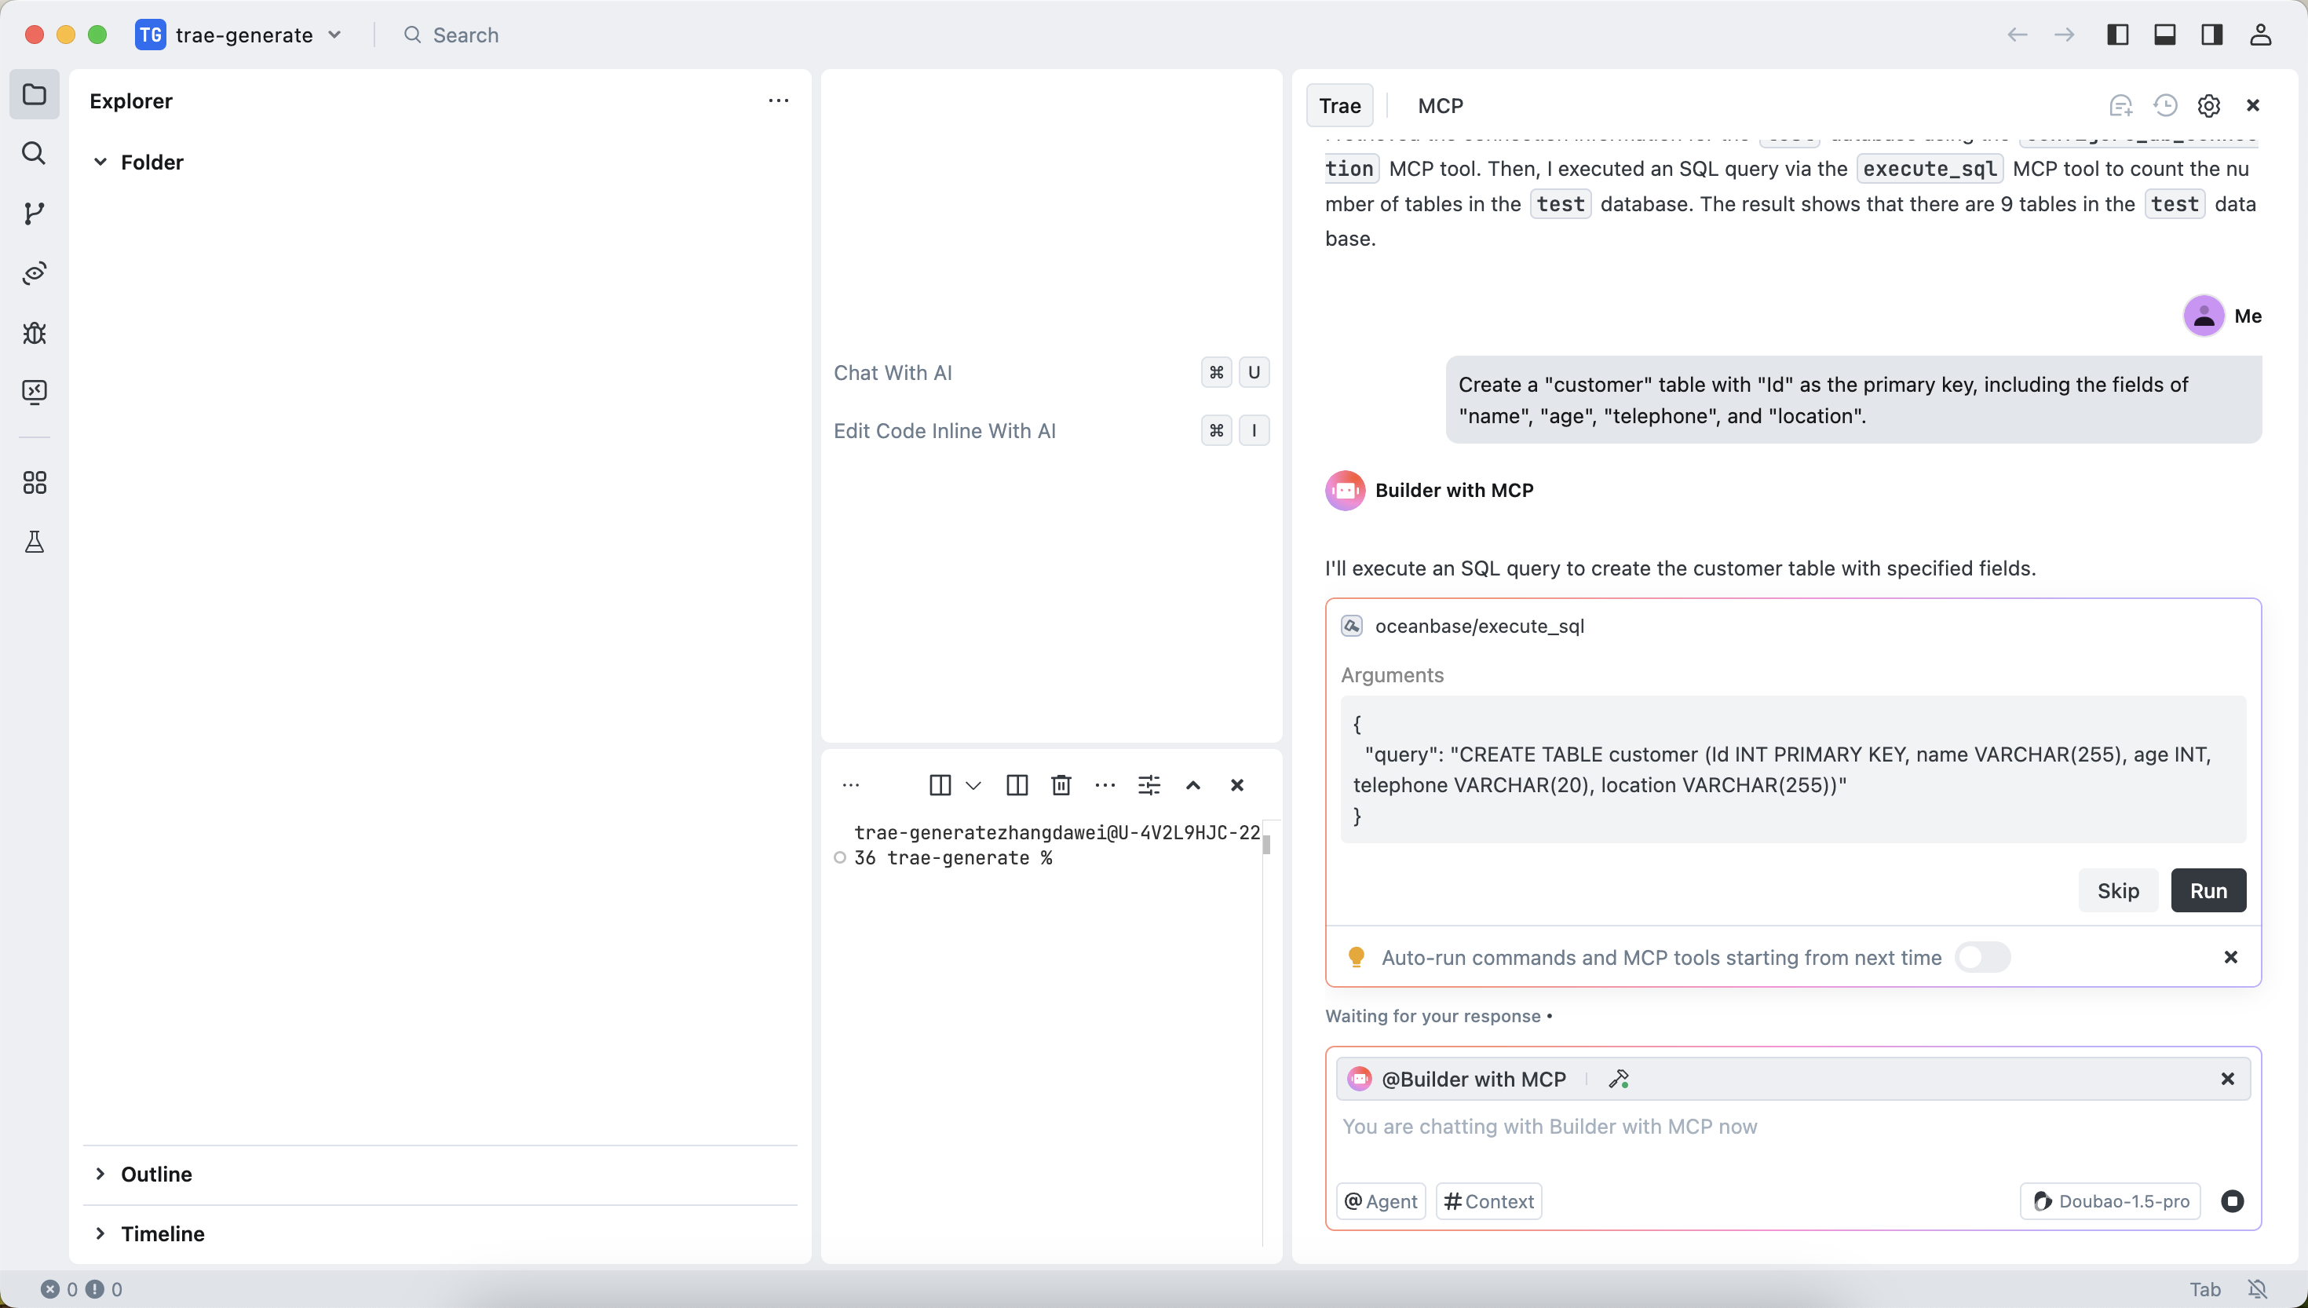
Task: Run the execute_sql MCP tool
Action: 2208,890
